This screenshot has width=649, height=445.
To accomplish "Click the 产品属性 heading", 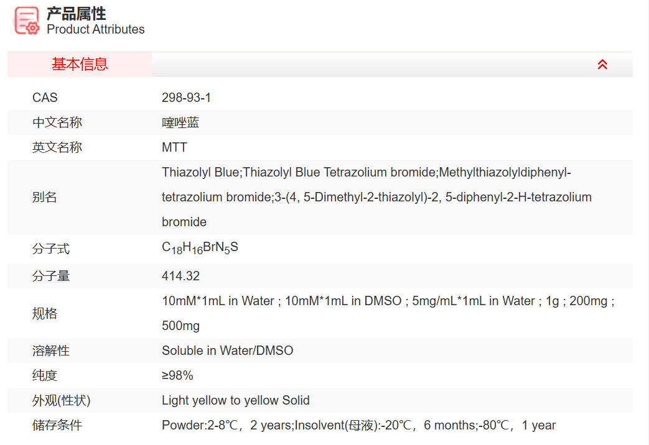I will 77,13.
